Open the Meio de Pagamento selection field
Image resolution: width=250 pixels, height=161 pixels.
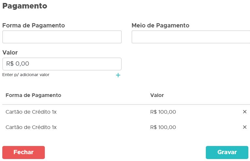click(x=191, y=37)
